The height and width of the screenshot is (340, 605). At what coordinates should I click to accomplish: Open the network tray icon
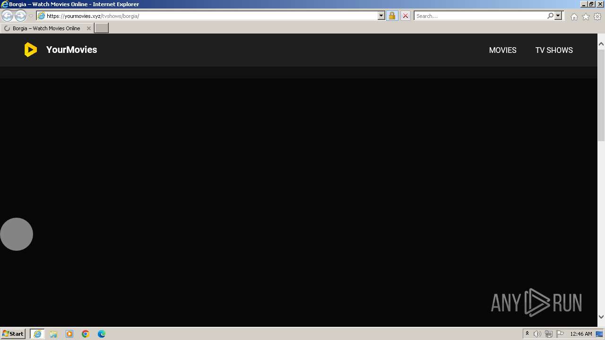(549, 334)
